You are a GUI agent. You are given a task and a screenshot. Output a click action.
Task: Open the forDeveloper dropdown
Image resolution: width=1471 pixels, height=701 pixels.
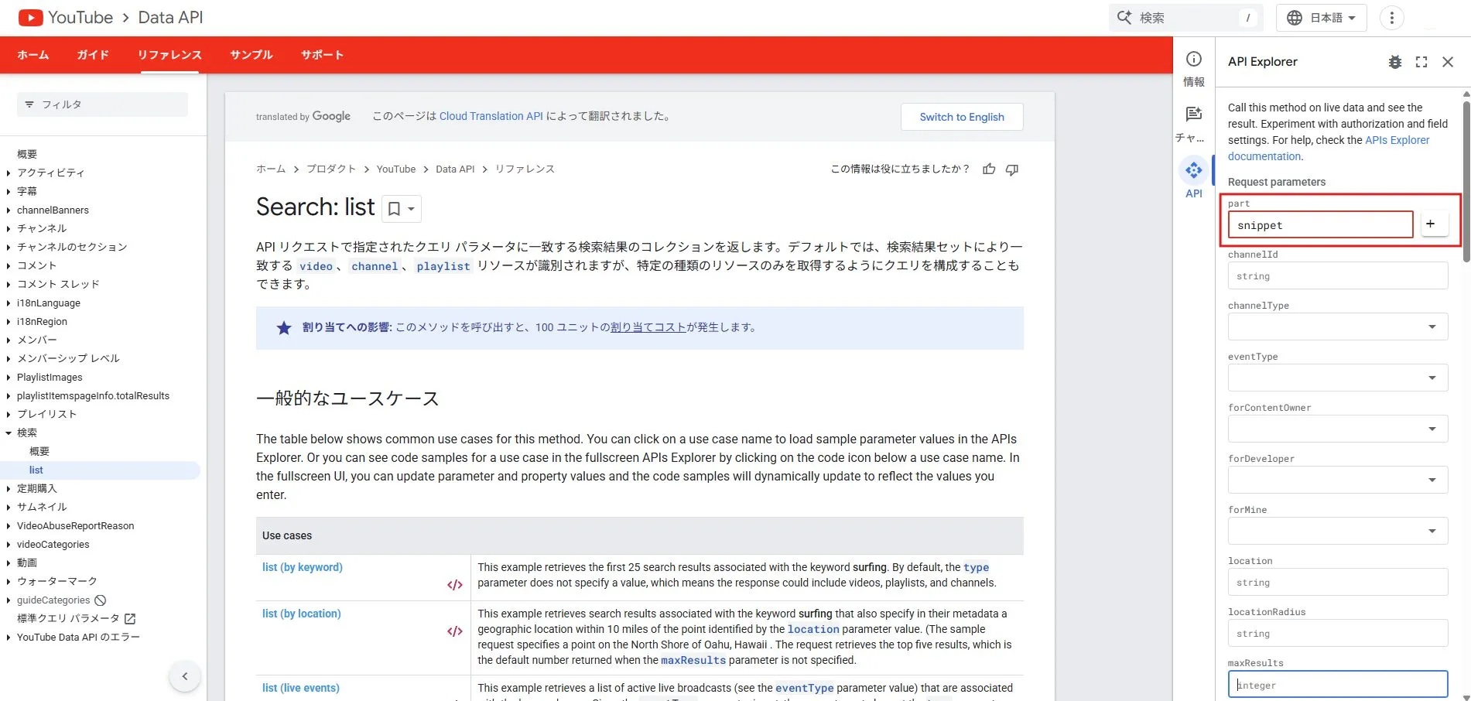point(1338,480)
